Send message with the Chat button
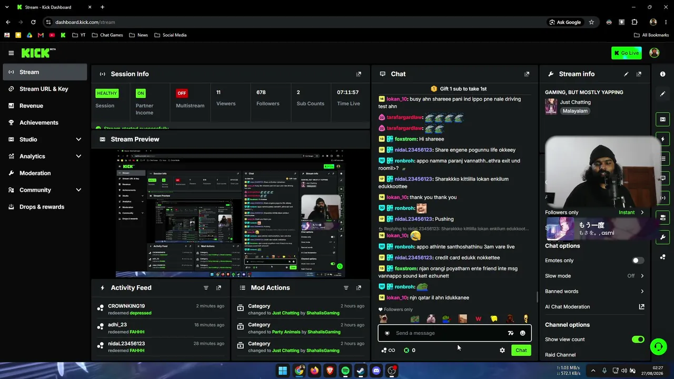 (521, 350)
